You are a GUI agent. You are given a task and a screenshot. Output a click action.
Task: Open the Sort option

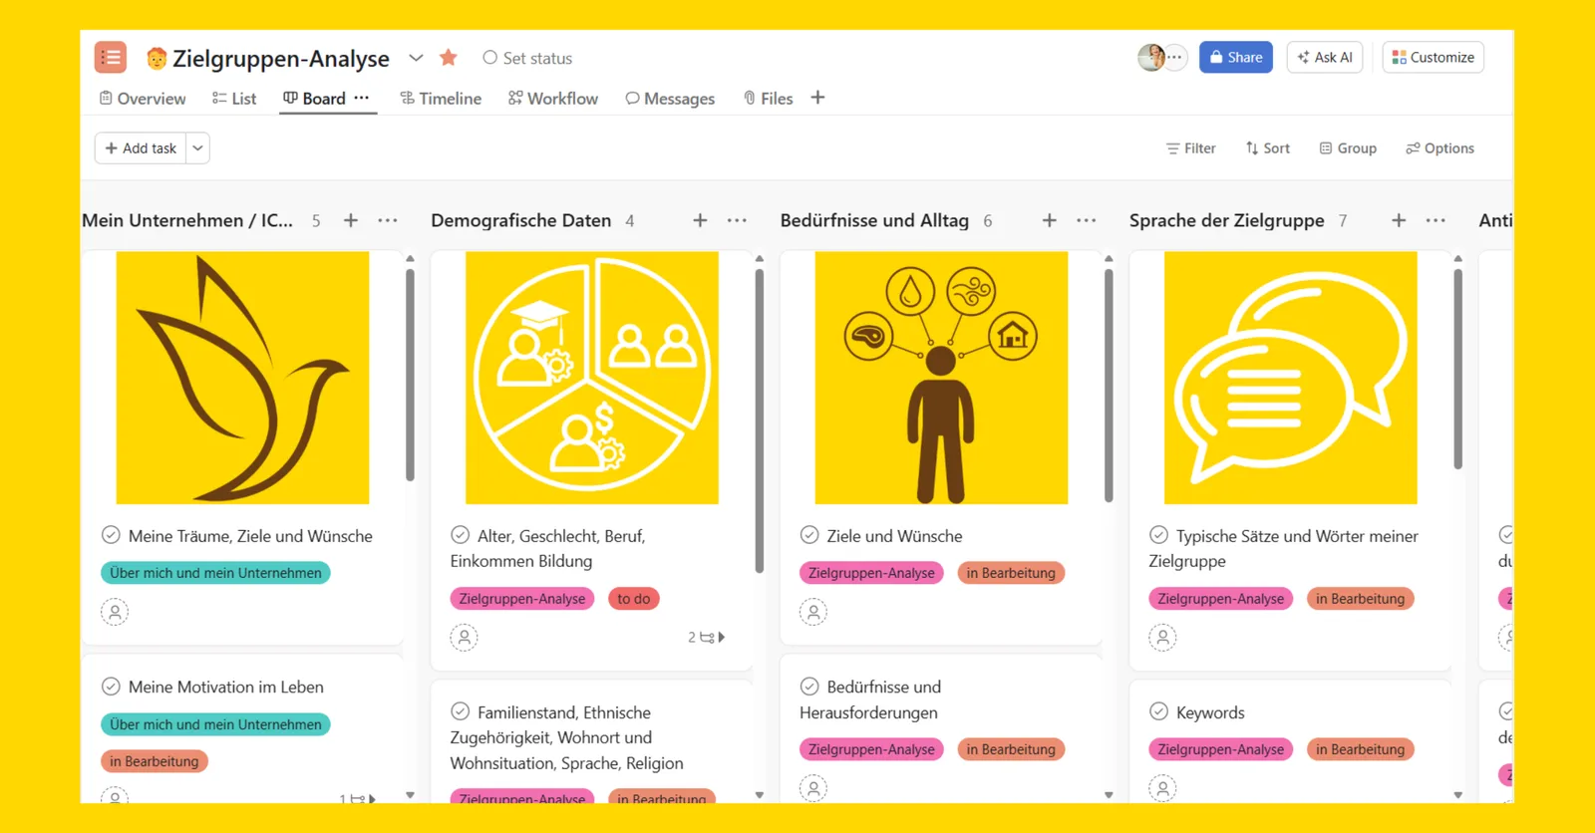click(x=1268, y=148)
